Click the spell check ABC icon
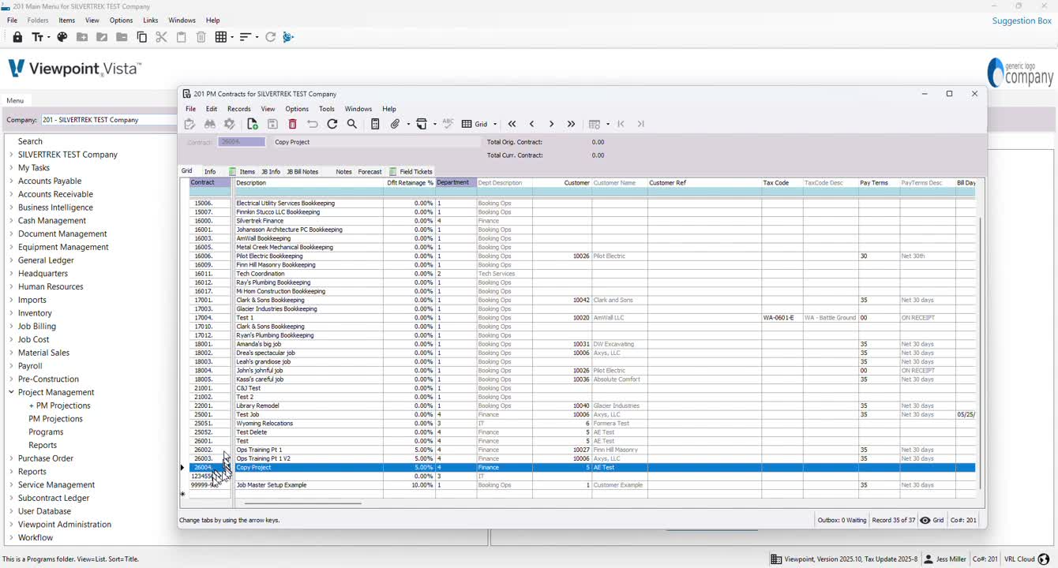The image size is (1058, 568). [x=448, y=124]
